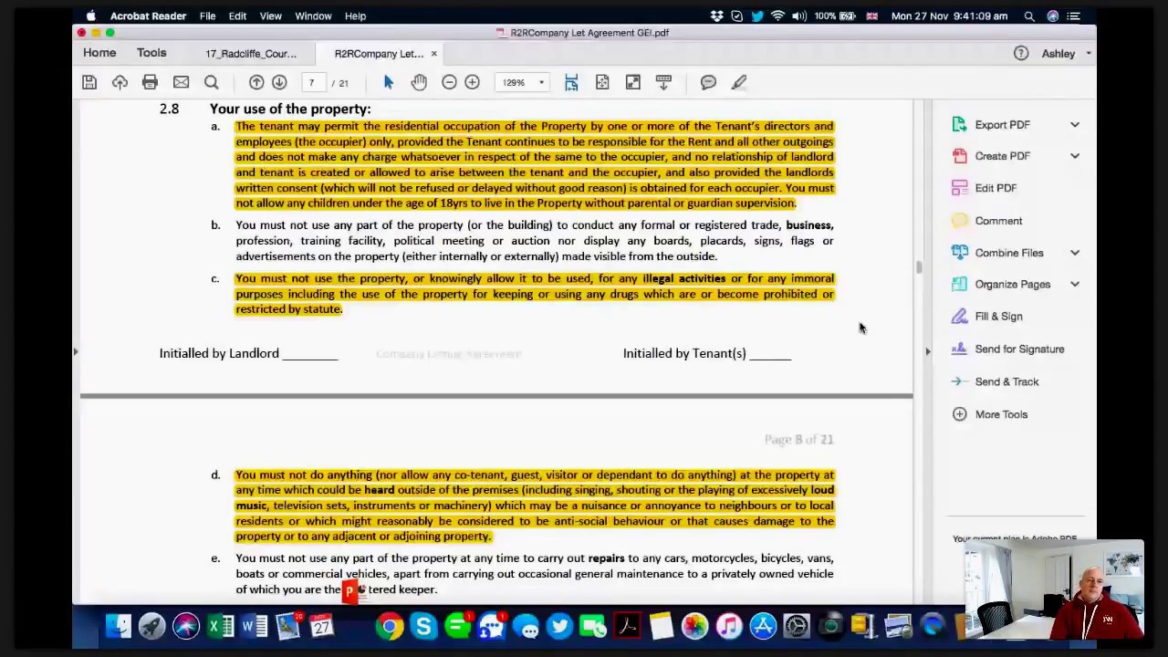
Task: Click the document vertical scrollbar thumb
Action: tap(919, 267)
